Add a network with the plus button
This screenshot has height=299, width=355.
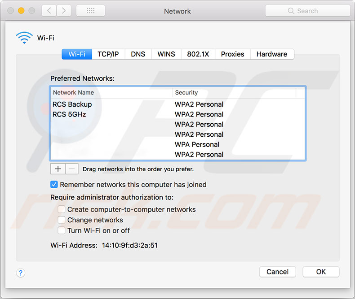click(x=58, y=169)
